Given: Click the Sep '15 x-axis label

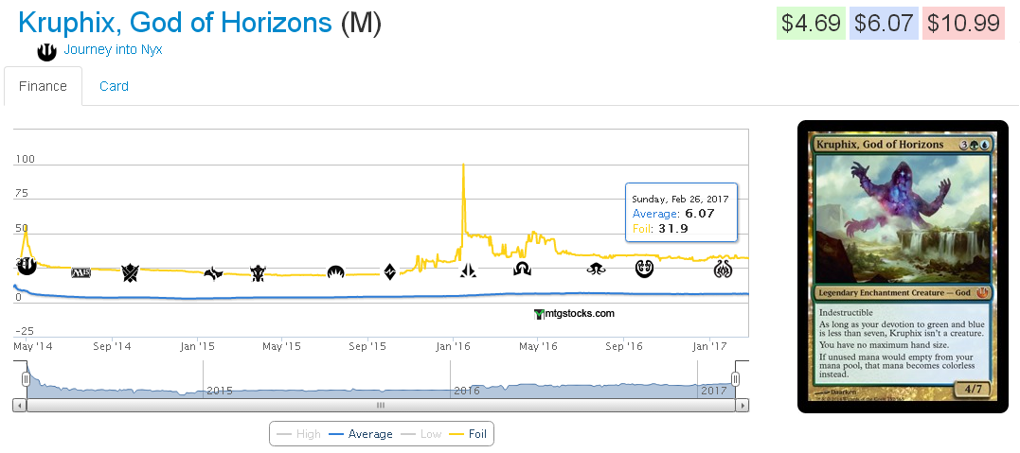Looking at the screenshot, I should (367, 346).
